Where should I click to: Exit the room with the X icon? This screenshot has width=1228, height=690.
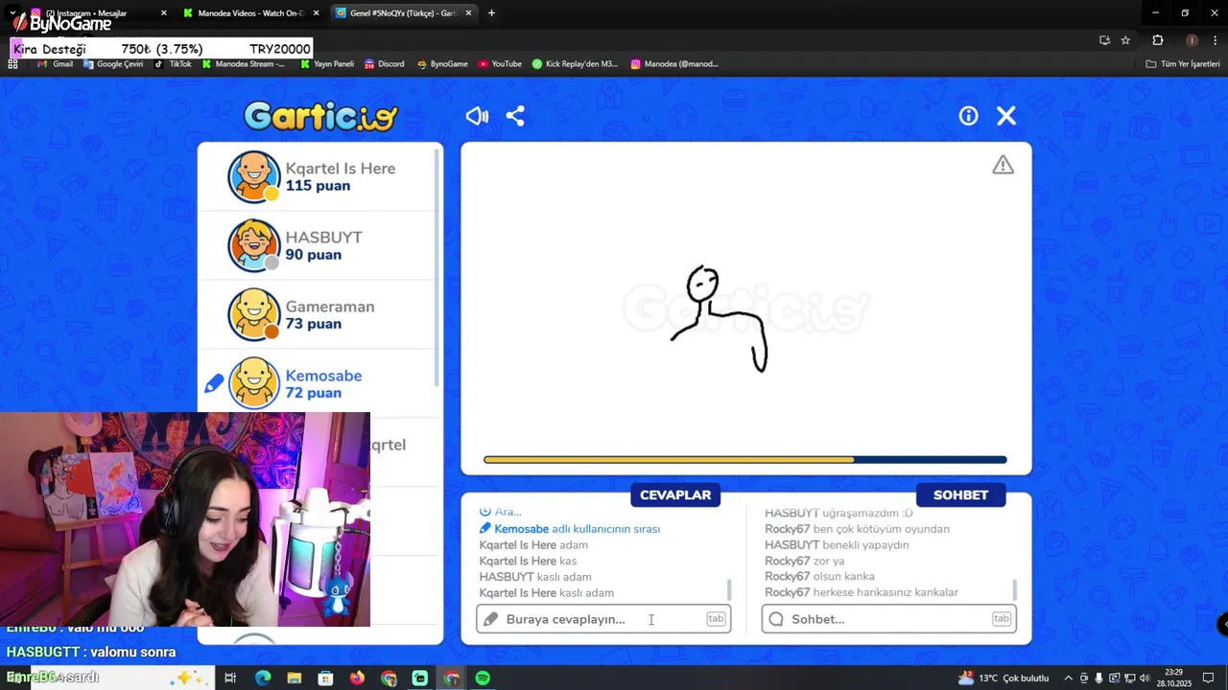click(x=1006, y=116)
